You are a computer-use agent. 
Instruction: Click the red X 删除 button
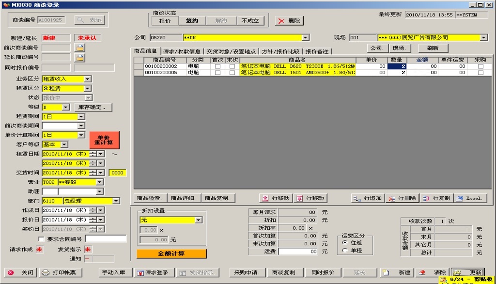pyautogui.click(x=289, y=21)
